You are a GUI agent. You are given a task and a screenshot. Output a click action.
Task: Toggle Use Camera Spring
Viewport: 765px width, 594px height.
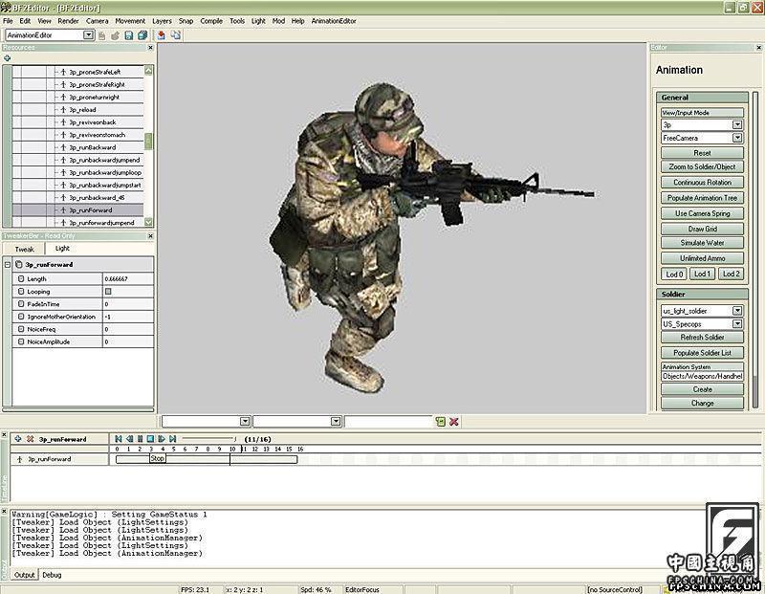tap(702, 213)
